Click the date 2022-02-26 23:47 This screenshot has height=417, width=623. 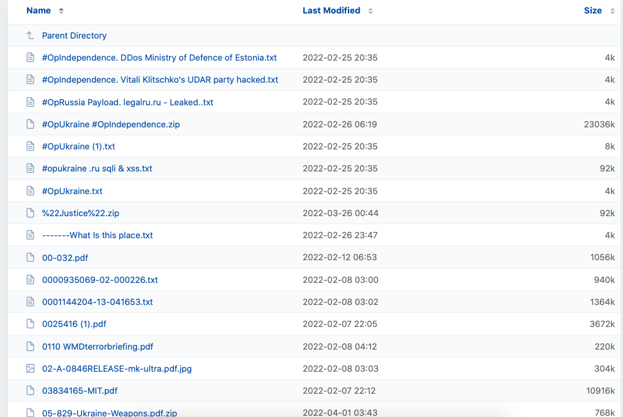click(340, 235)
